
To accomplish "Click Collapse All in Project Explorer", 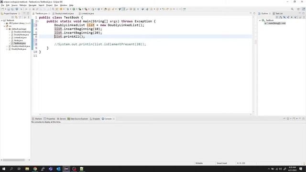I will [13, 17].
